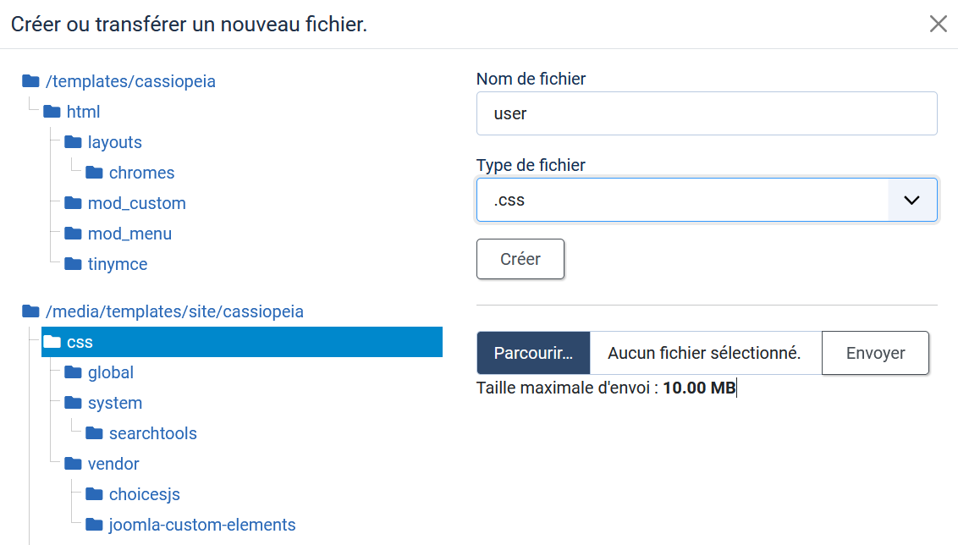Click the folder icon beside mod_custom

(73, 203)
